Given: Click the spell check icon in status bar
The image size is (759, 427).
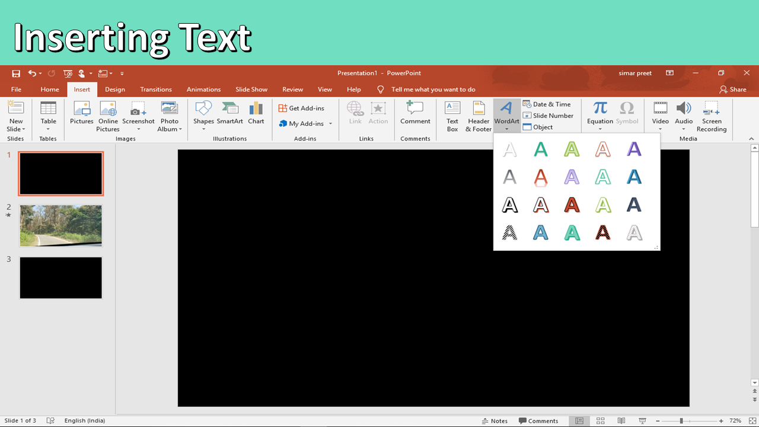Looking at the screenshot, I should click(x=50, y=420).
